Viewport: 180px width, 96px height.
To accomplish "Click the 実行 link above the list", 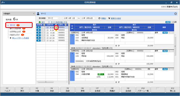I will click(43, 22).
